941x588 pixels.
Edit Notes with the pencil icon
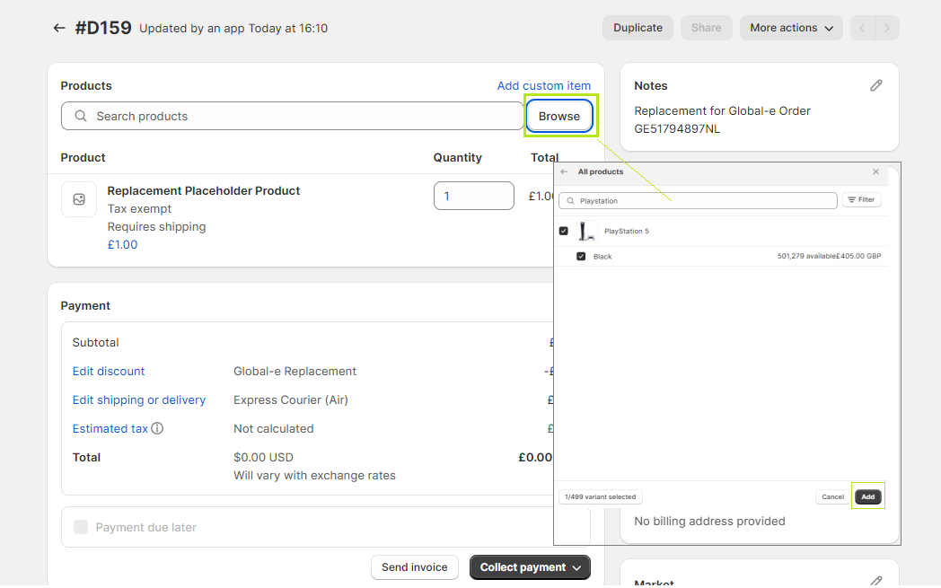point(876,86)
